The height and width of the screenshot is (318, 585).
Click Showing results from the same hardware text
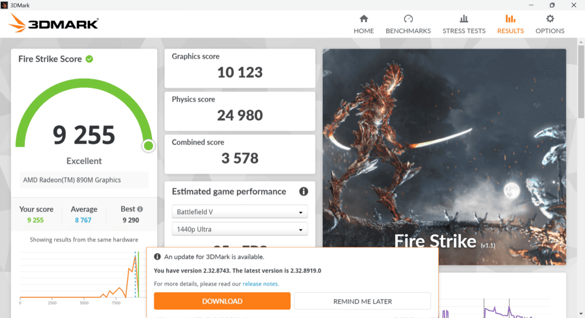tap(84, 240)
